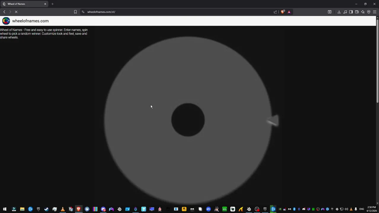This screenshot has height=213, width=379.
Task: Click the share page icon in address bar
Action: point(275,12)
